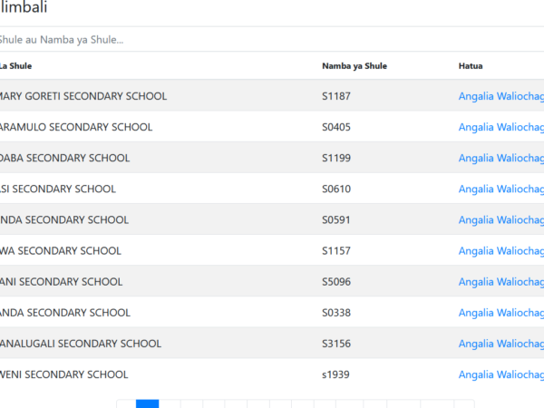Open Angalia Waliochaguliwa link for S0591
This screenshot has width=544, height=408.
click(x=501, y=219)
